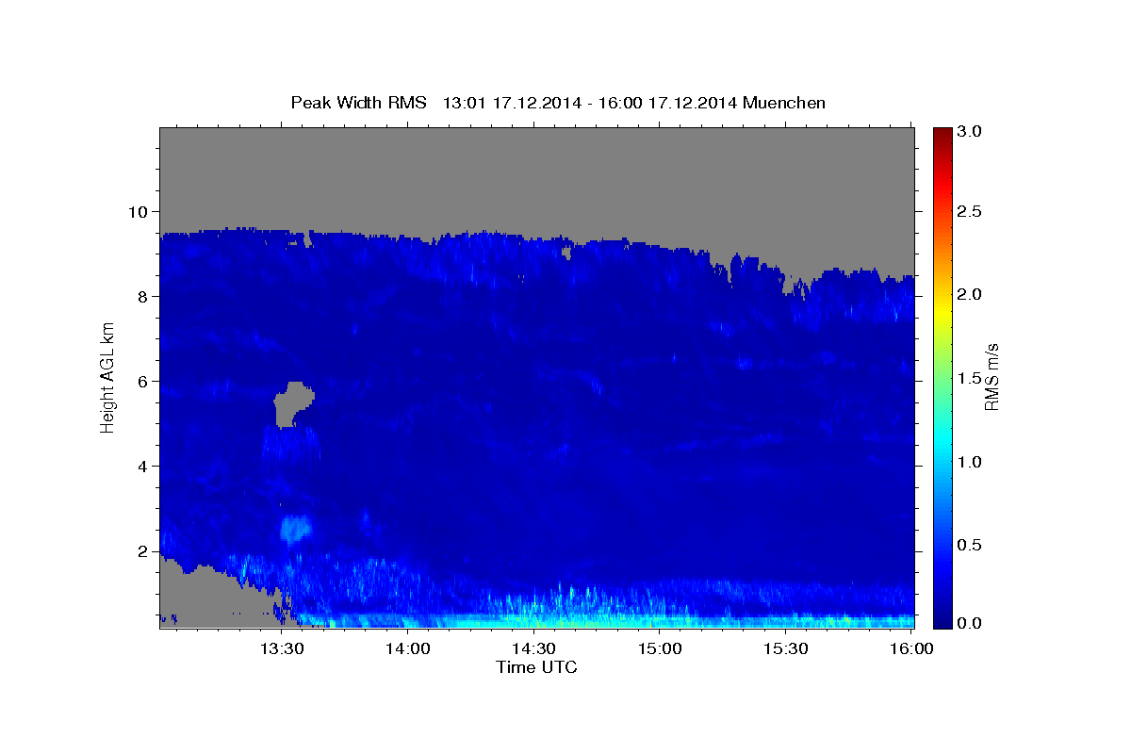Click the 13:30 time tick label
The height and width of the screenshot is (754, 1131).
(282, 648)
